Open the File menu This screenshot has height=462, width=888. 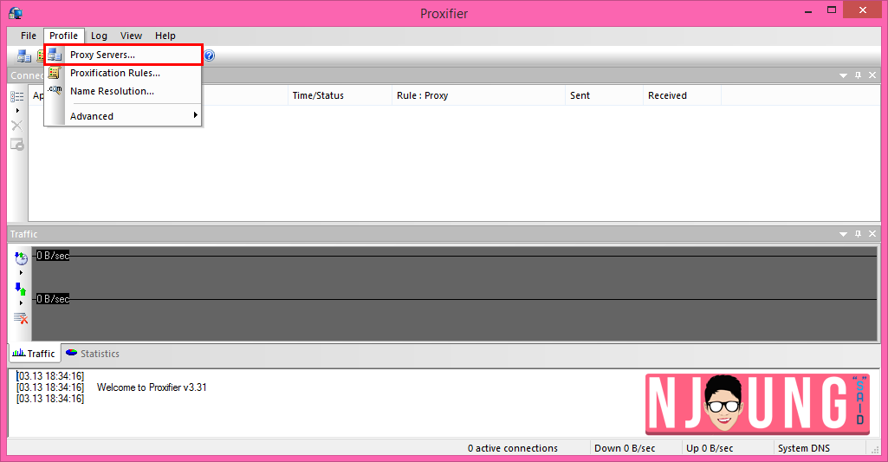coord(29,36)
